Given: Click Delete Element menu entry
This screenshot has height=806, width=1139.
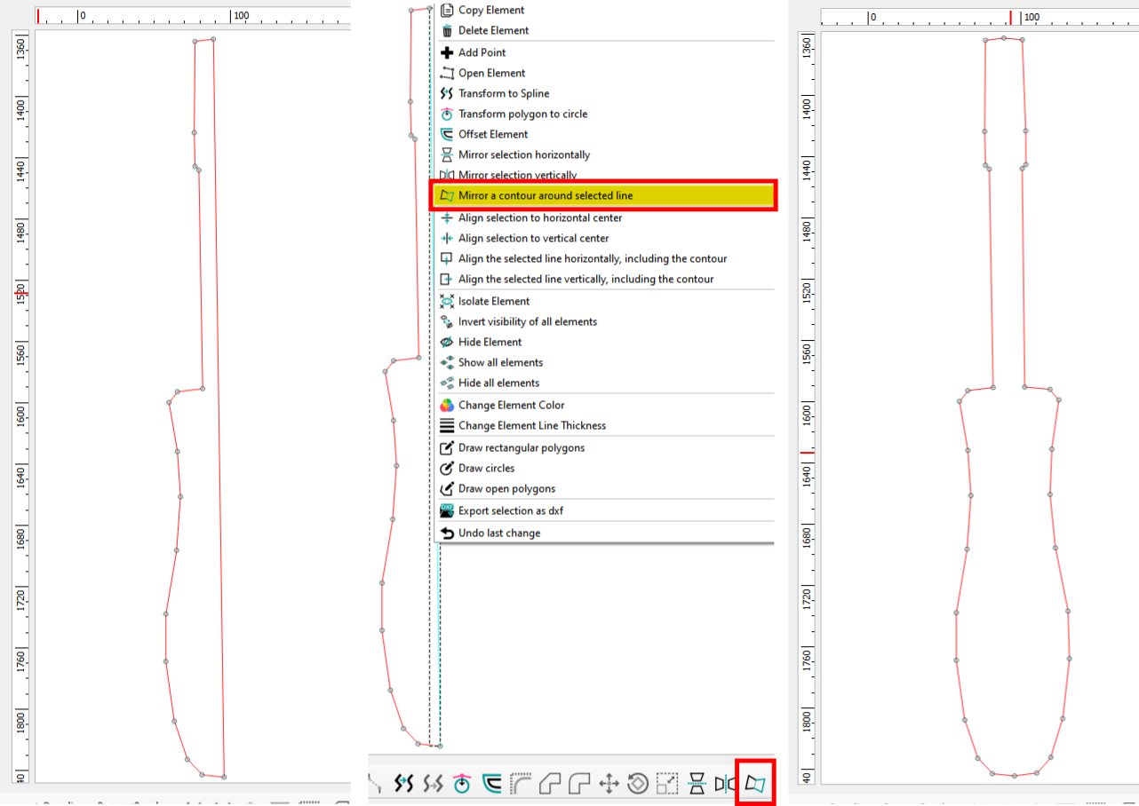Looking at the screenshot, I should (x=493, y=30).
